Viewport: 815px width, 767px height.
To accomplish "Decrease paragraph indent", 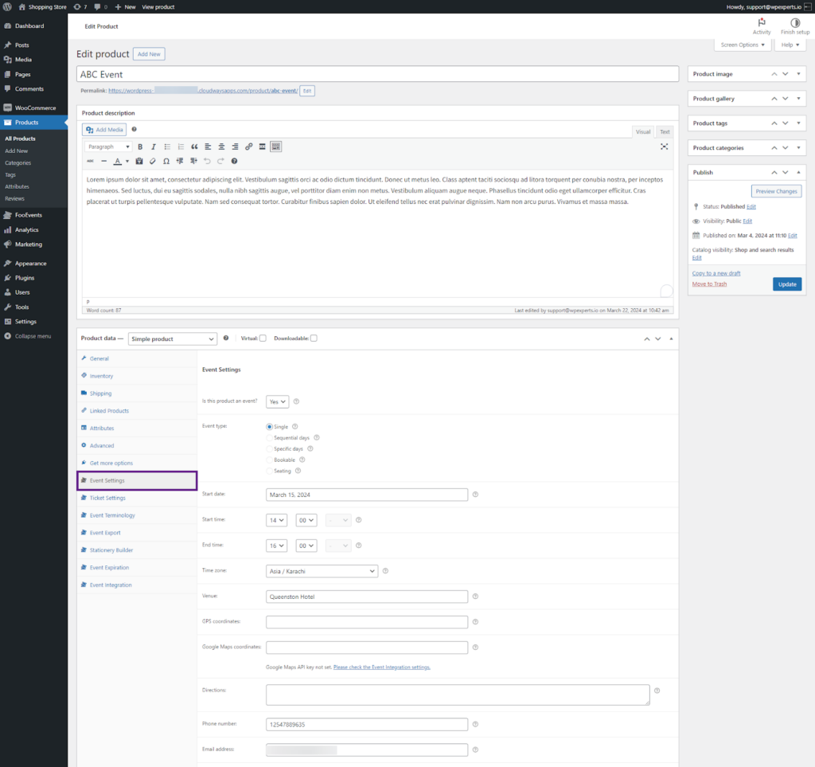I will (x=180, y=161).
